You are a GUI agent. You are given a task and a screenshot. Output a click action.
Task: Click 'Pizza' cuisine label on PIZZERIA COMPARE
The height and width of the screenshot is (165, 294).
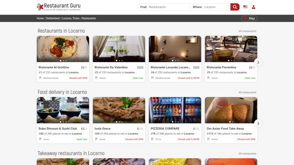(x=158, y=139)
